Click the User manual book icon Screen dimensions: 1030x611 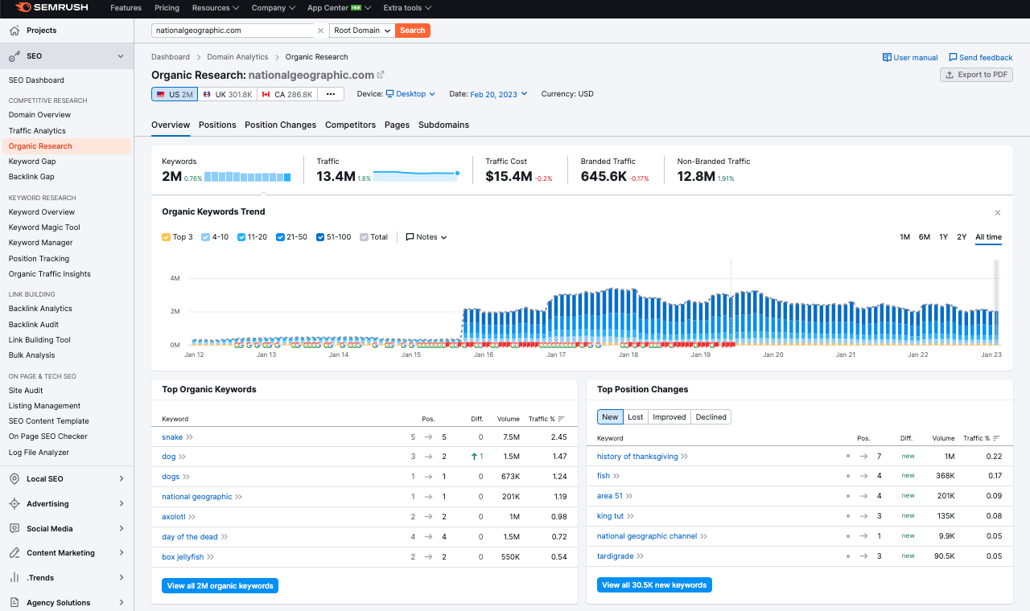coord(887,58)
